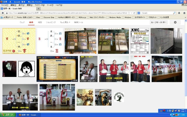Screen dimensions: 187x117
Task: Open the 女子の部 入賞者の皆様 photo thumbnail
Action: pos(114,69)
